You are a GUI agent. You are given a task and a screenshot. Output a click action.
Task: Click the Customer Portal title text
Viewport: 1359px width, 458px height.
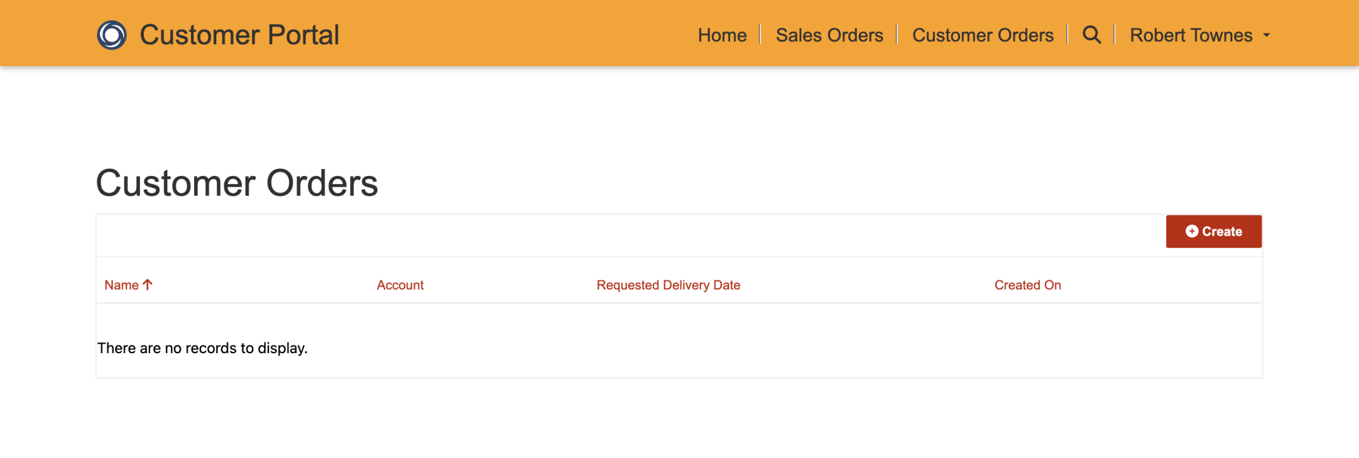239,35
